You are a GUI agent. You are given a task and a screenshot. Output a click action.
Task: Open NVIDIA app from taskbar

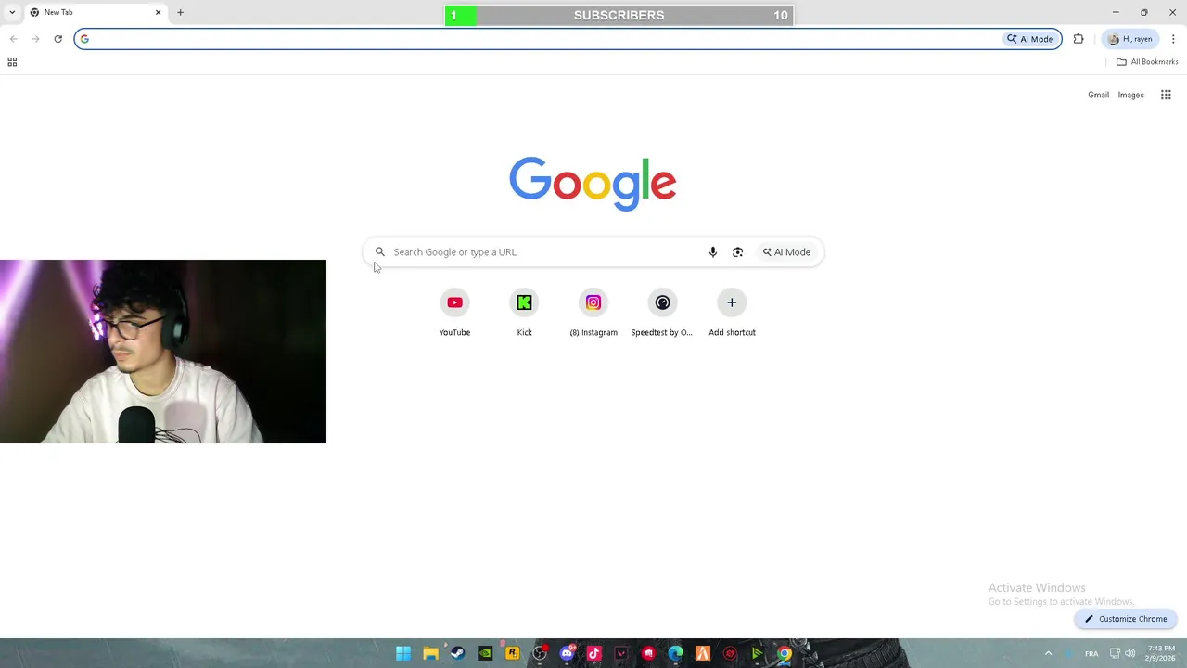(x=485, y=653)
